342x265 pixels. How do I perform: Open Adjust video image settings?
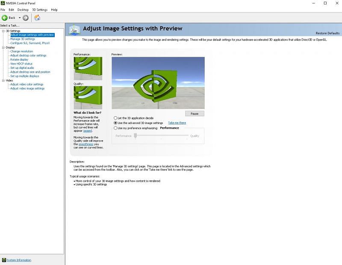click(27, 88)
